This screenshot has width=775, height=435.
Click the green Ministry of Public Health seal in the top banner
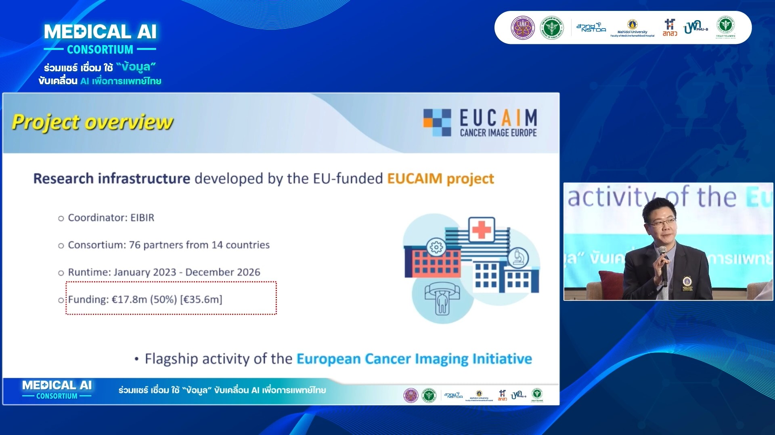[x=552, y=28]
